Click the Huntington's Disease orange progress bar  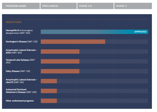pyautogui.click(x=73, y=42)
